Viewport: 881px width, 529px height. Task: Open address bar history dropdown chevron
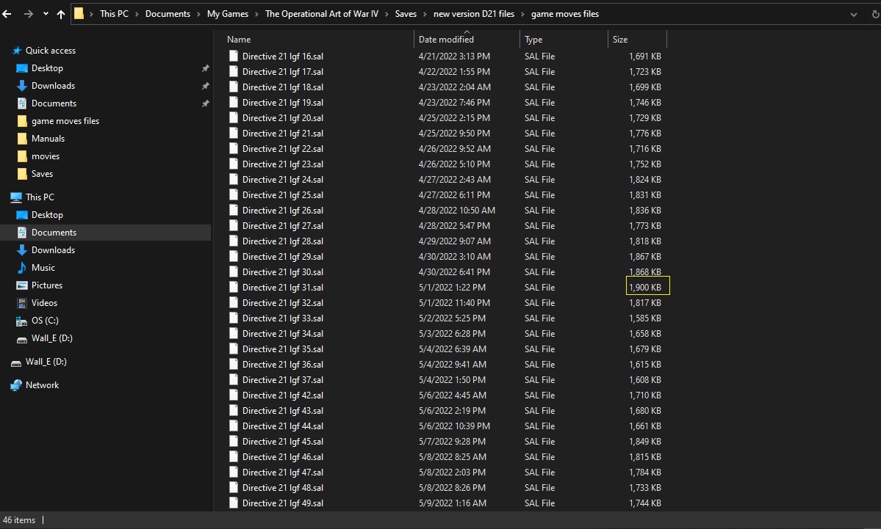(x=854, y=14)
